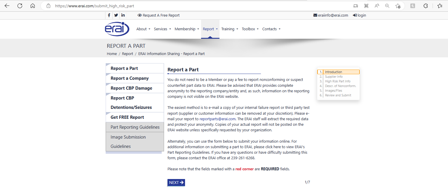Add this page to favorites with the star icon
448x193 pixels.
(x=398, y=6)
